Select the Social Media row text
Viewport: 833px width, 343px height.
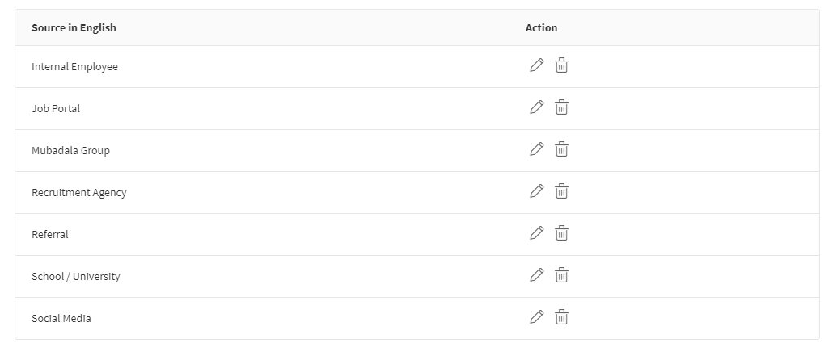point(61,319)
